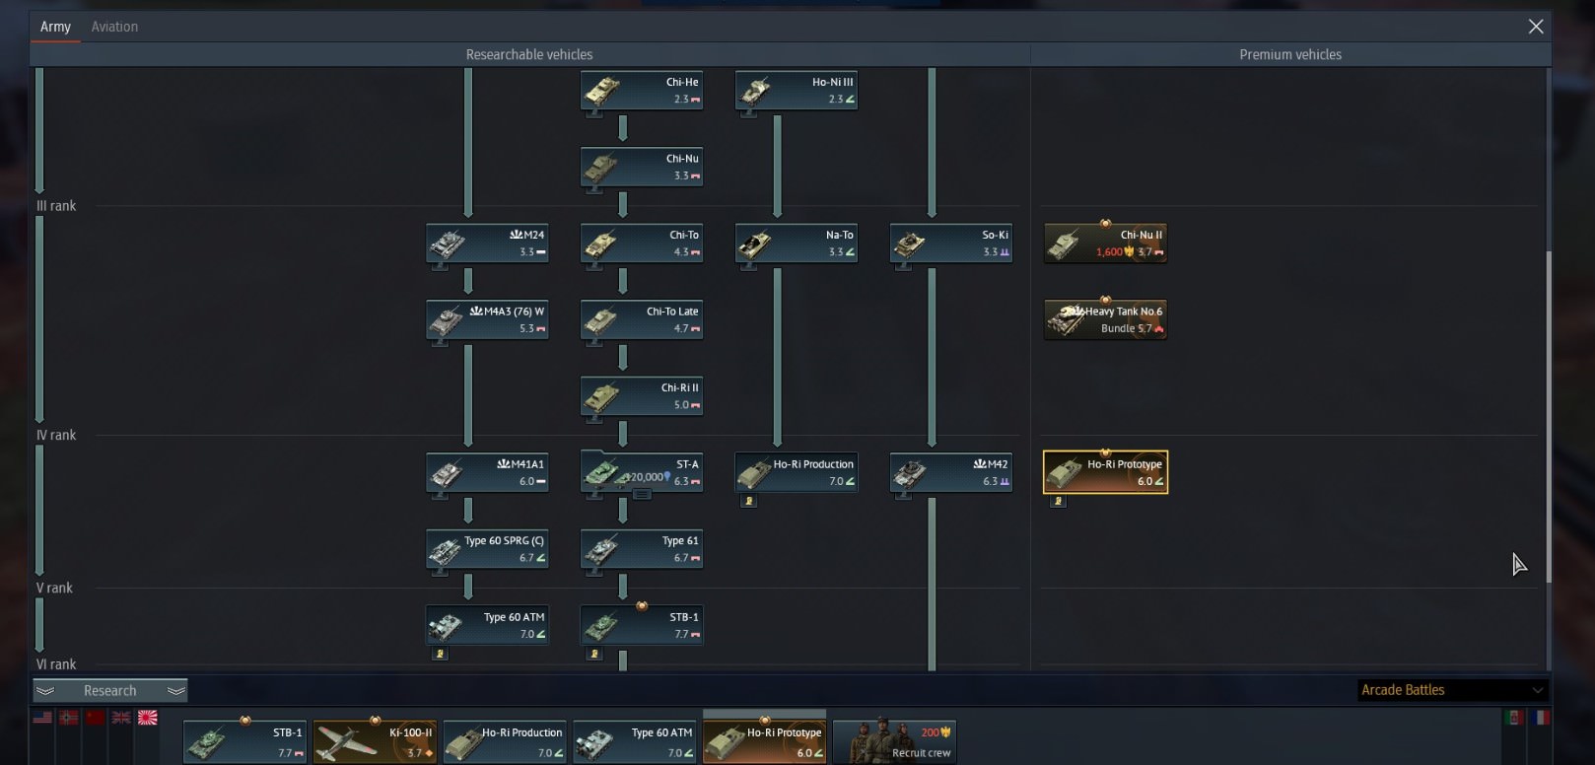Select the Chi-To tank card in the tree
The image size is (1595, 765).
pyautogui.click(x=642, y=243)
